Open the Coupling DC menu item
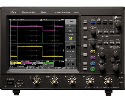The width and height of the screenshot is (125, 106). point(71,54)
